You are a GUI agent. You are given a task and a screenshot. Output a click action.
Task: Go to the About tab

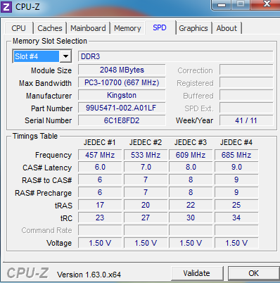(x=227, y=28)
